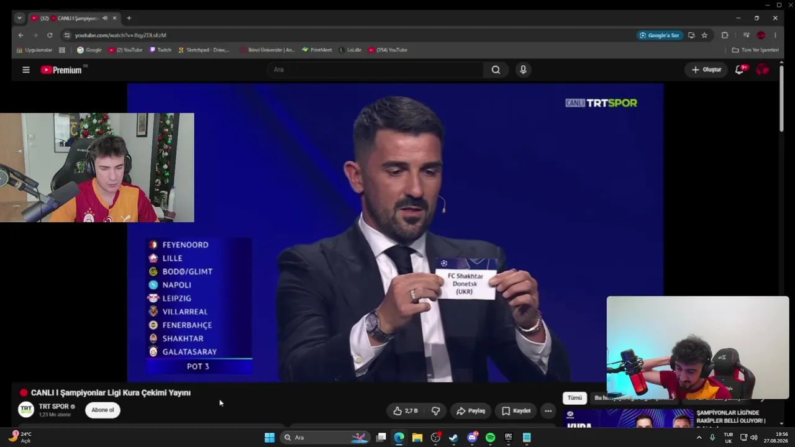Go back with the browser back arrow
795x447 pixels.
click(x=20, y=35)
